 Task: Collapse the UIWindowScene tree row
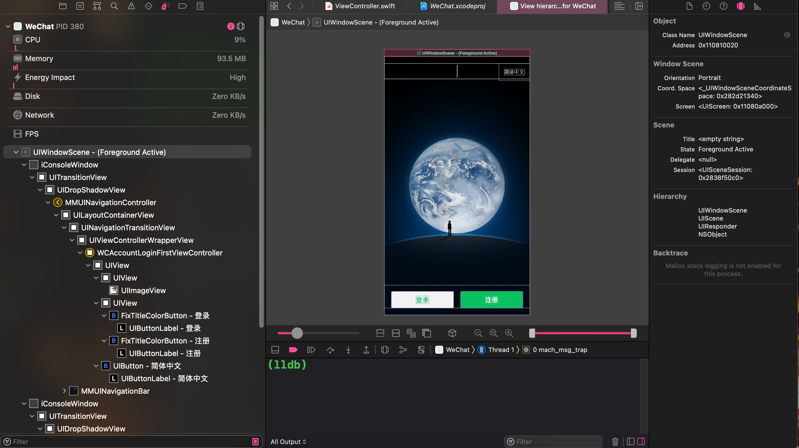[x=16, y=152]
